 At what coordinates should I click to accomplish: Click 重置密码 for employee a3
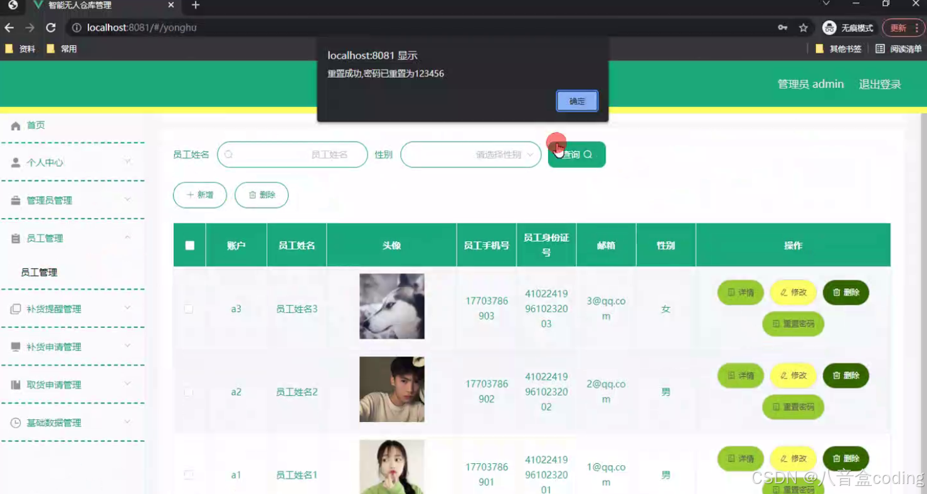(793, 323)
